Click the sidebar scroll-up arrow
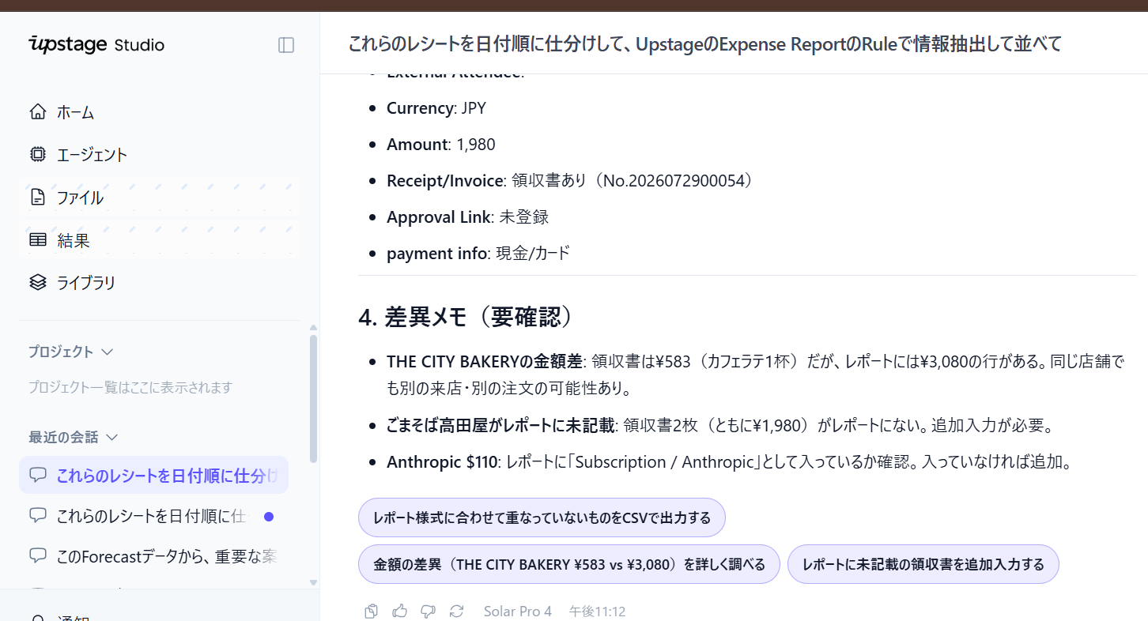This screenshot has width=1148, height=621. pyautogui.click(x=314, y=327)
